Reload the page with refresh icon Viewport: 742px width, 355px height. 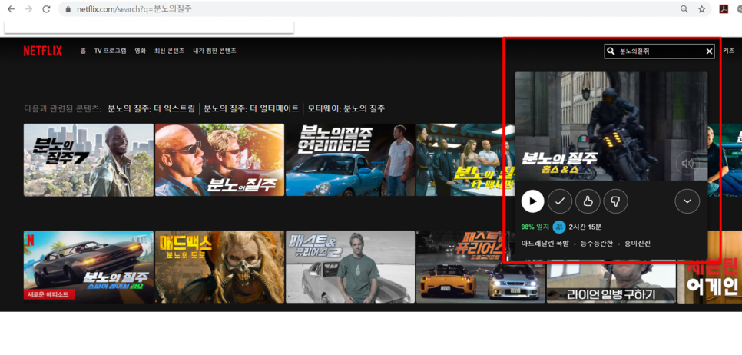click(x=46, y=9)
